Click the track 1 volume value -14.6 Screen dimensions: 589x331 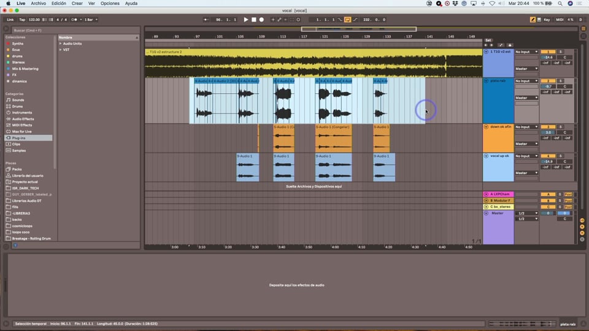pyautogui.click(x=548, y=58)
